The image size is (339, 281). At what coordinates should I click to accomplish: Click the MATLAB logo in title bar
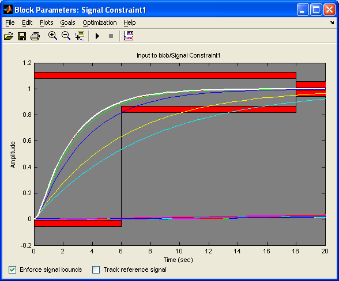pos(8,10)
